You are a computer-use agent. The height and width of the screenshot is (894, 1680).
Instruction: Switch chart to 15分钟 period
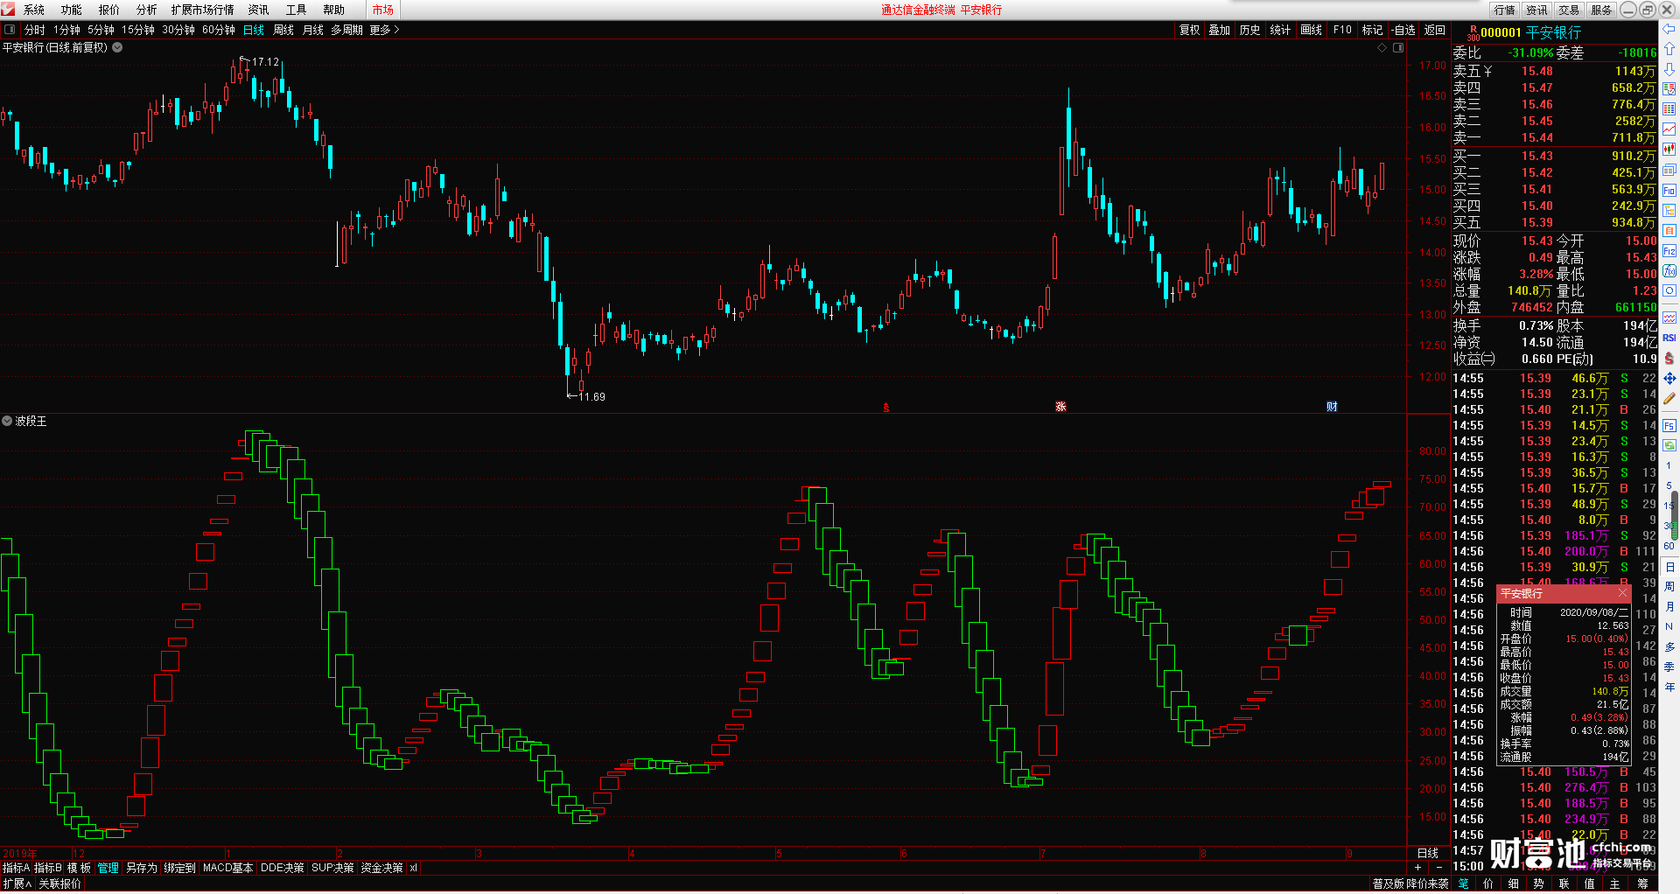(138, 30)
